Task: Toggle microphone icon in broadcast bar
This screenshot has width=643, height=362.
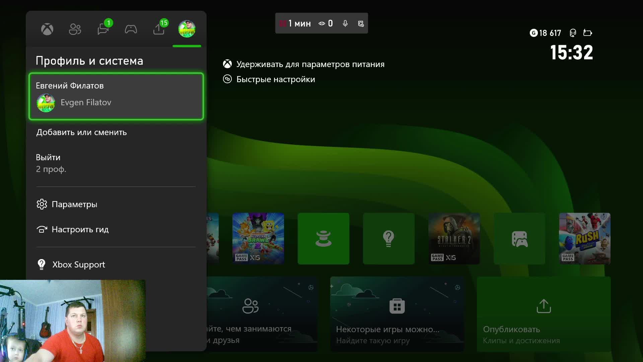Action: (x=345, y=23)
